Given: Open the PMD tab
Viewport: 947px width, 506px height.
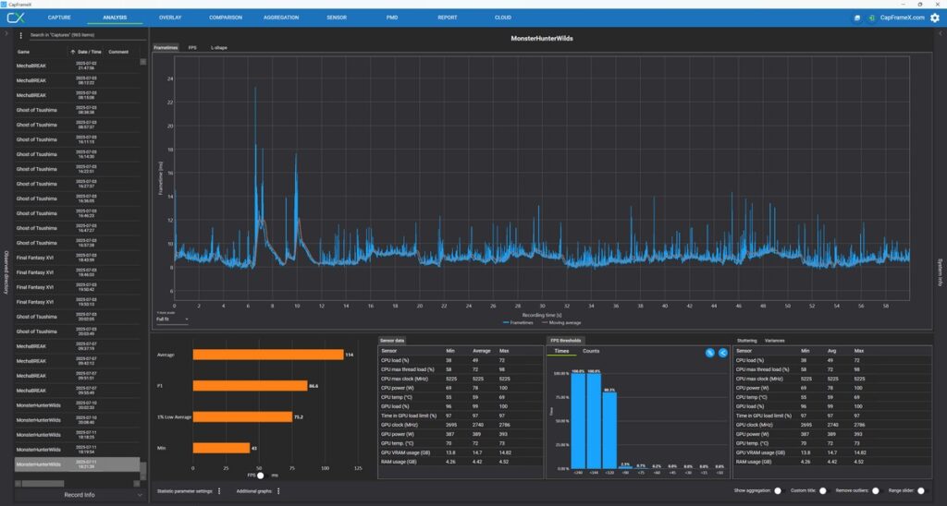Looking at the screenshot, I should coord(392,18).
